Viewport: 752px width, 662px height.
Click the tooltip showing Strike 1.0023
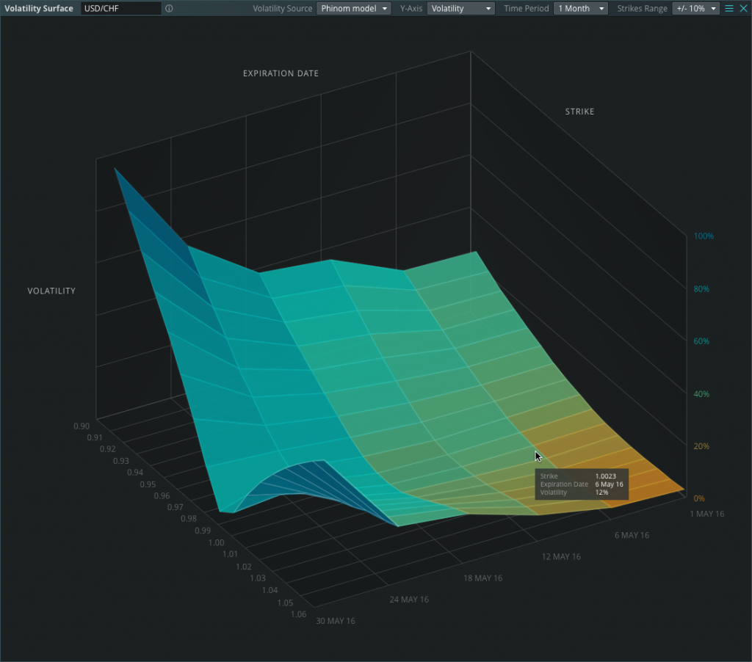click(x=581, y=484)
